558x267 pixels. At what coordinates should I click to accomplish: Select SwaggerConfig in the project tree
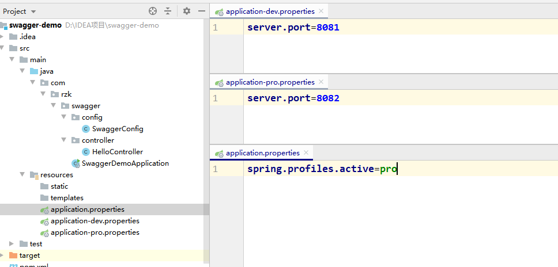coord(118,128)
